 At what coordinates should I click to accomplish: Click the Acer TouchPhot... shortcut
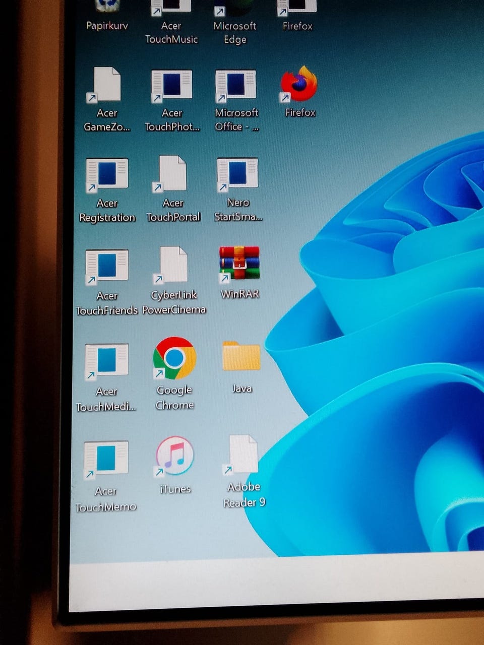[x=172, y=101]
